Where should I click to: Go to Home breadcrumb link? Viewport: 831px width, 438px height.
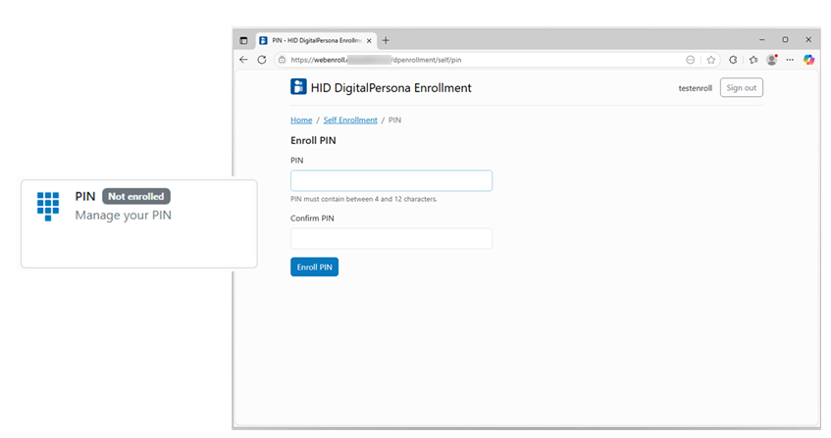pyautogui.click(x=301, y=120)
